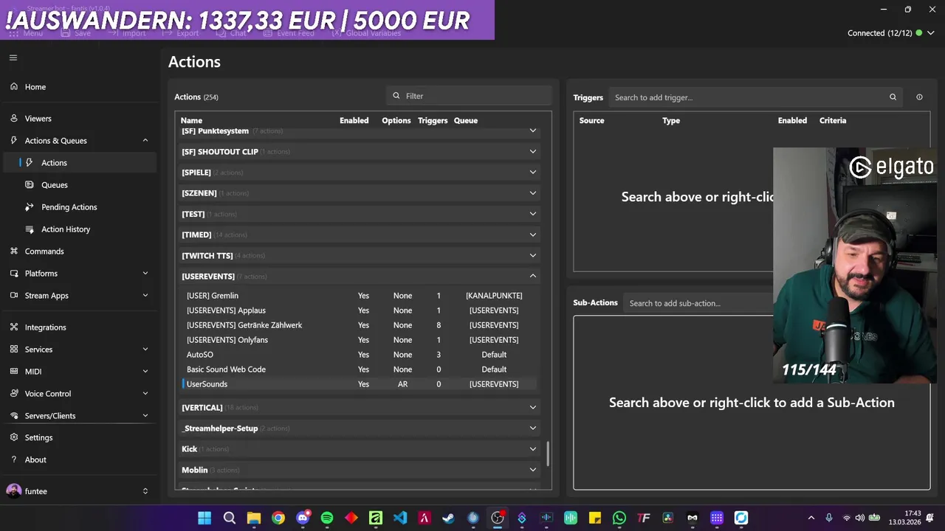Click the Pending Actions icon
This screenshot has width=945, height=531.
(30, 206)
